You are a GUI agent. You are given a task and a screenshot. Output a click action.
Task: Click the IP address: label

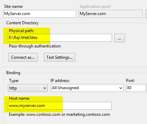tap(60, 81)
